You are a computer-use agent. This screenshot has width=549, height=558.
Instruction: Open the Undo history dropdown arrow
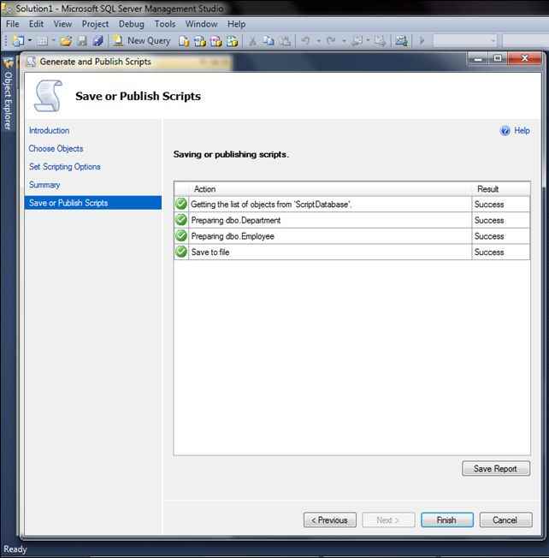click(319, 41)
